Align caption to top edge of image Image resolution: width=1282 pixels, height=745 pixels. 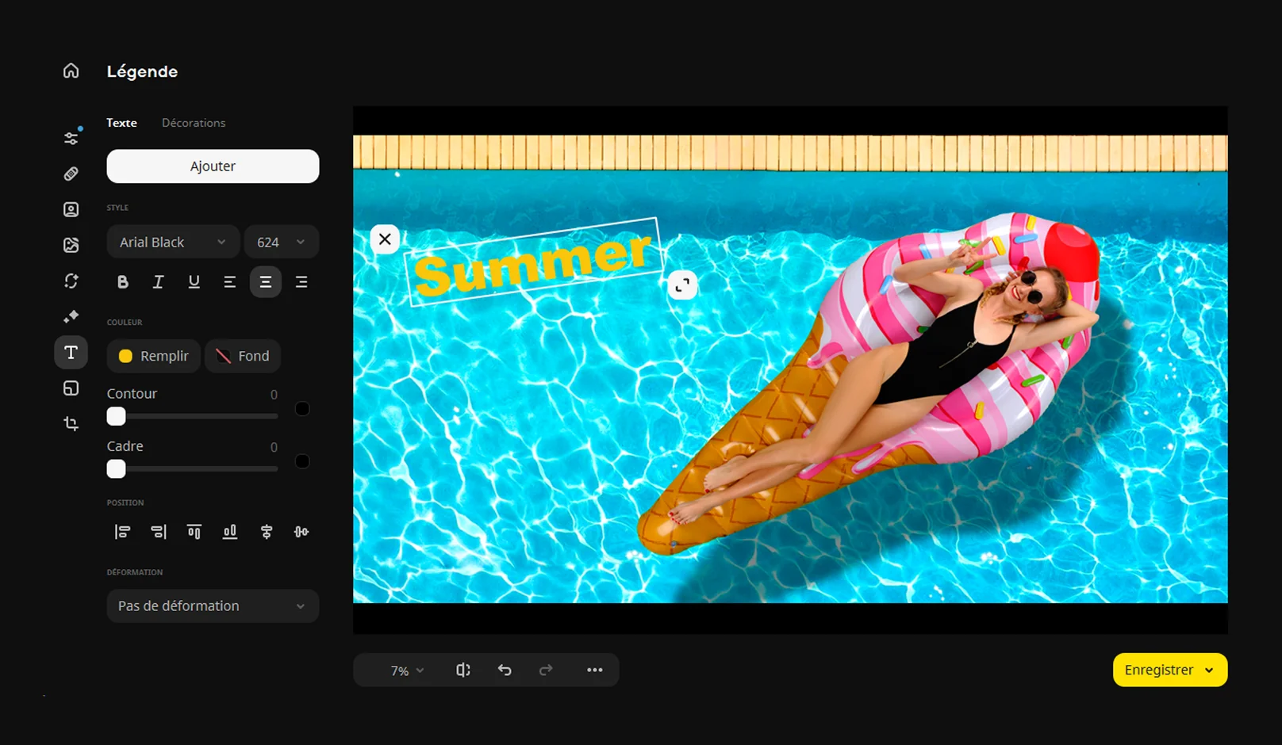(x=194, y=532)
